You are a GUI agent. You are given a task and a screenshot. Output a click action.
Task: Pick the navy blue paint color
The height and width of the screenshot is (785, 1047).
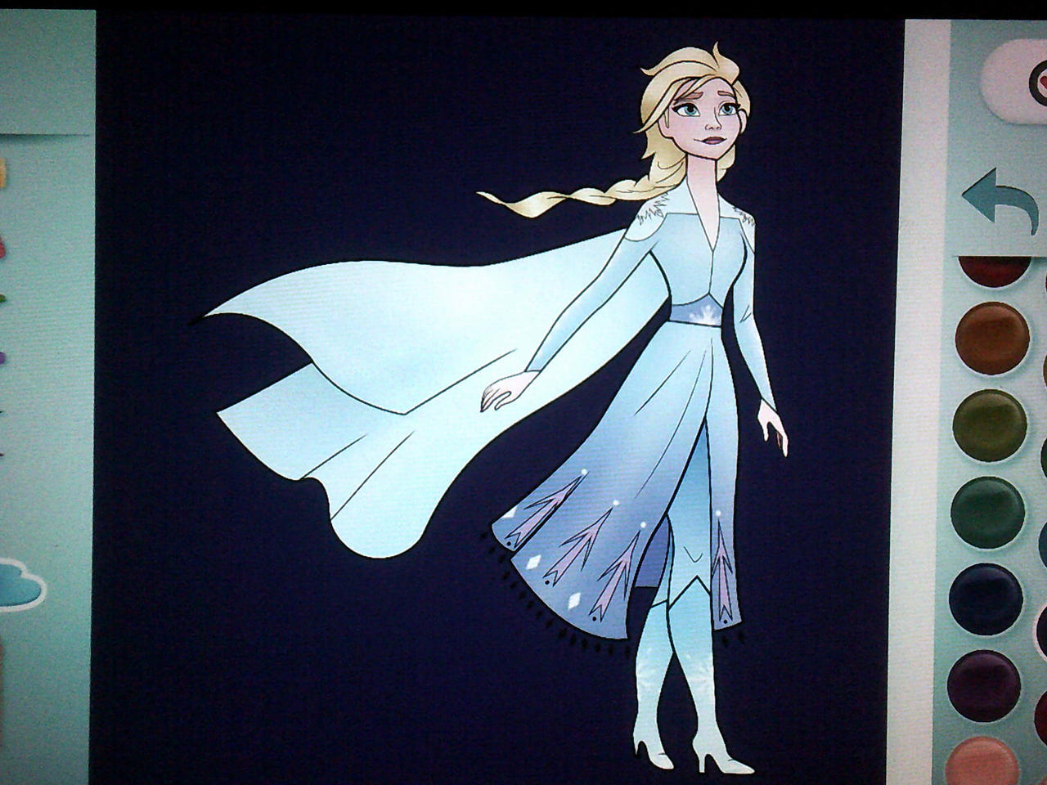986,599
